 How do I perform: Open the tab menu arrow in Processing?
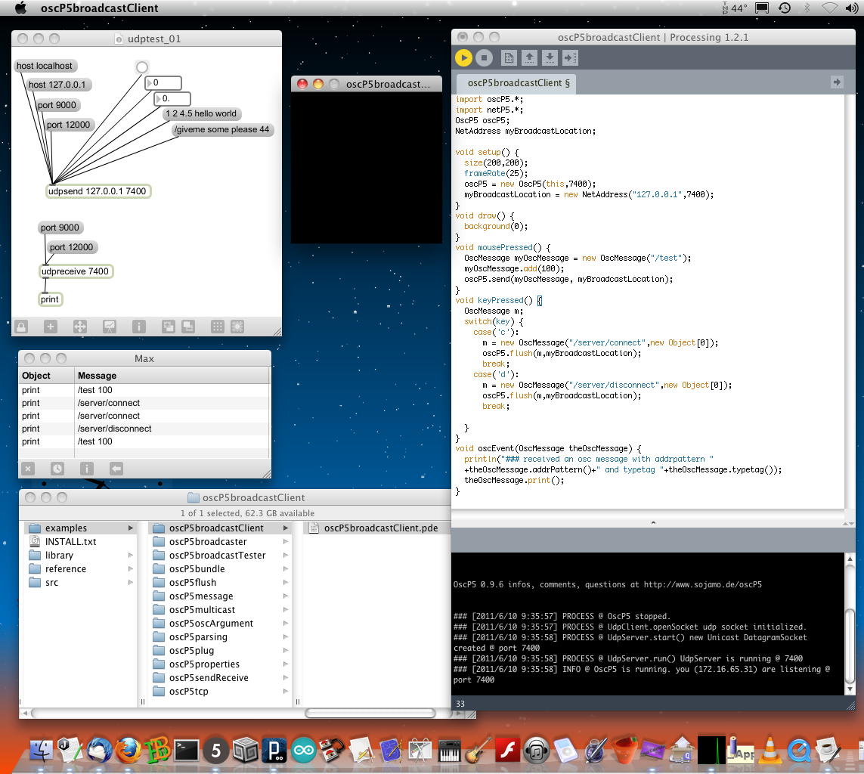[836, 82]
